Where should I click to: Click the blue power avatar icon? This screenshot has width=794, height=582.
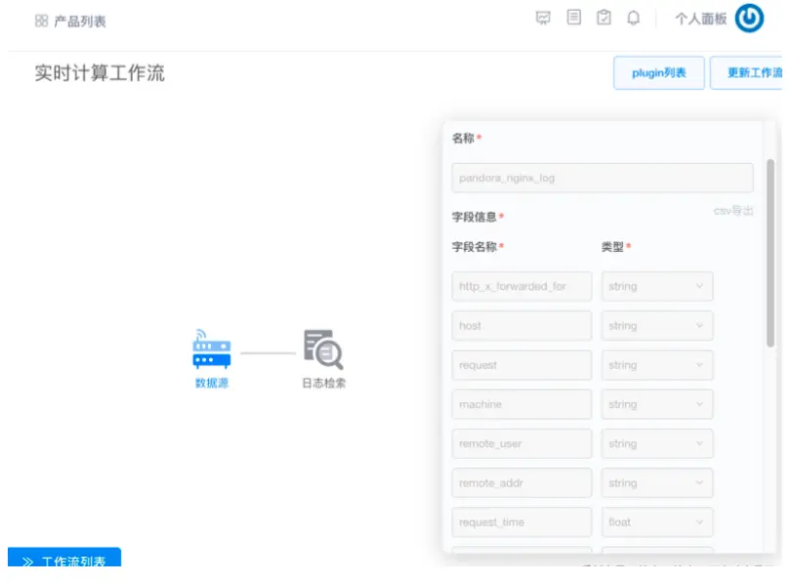(x=749, y=18)
